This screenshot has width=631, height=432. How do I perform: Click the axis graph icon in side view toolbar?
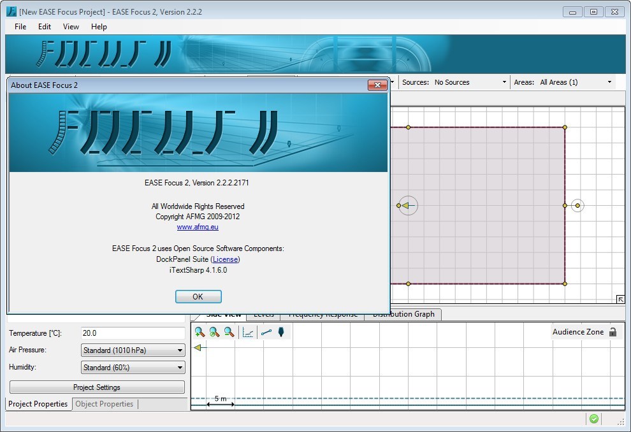[x=248, y=332]
